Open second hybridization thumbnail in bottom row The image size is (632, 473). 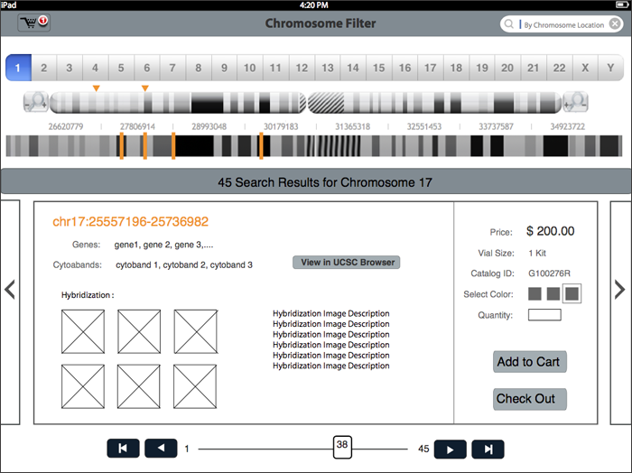(139, 386)
